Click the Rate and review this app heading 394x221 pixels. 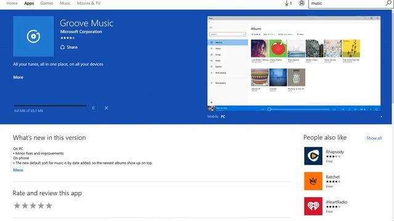click(47, 193)
